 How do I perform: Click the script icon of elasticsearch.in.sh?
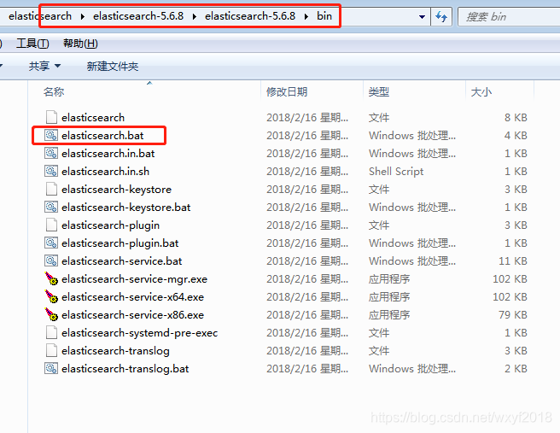[x=51, y=171]
